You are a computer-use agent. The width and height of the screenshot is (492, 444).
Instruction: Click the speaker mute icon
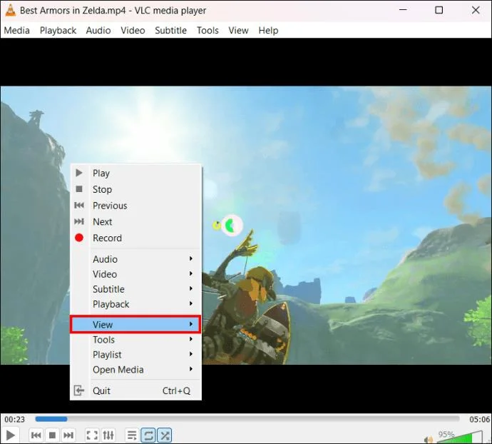428,439
